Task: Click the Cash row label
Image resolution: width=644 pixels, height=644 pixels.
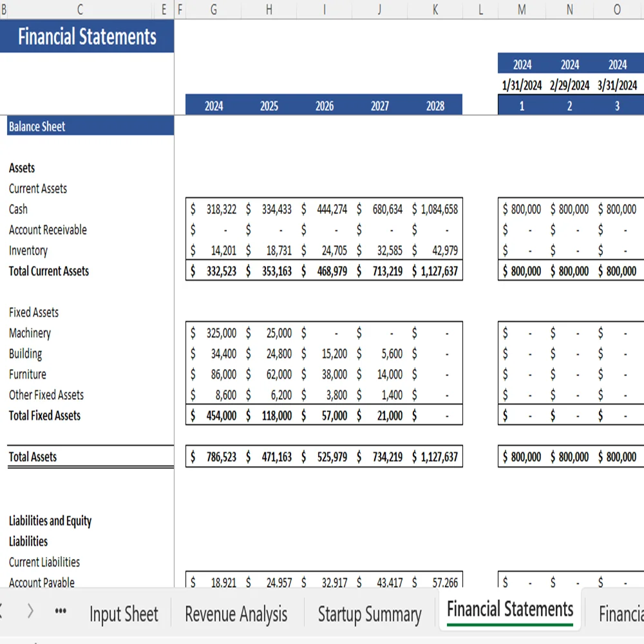Action: (x=18, y=209)
